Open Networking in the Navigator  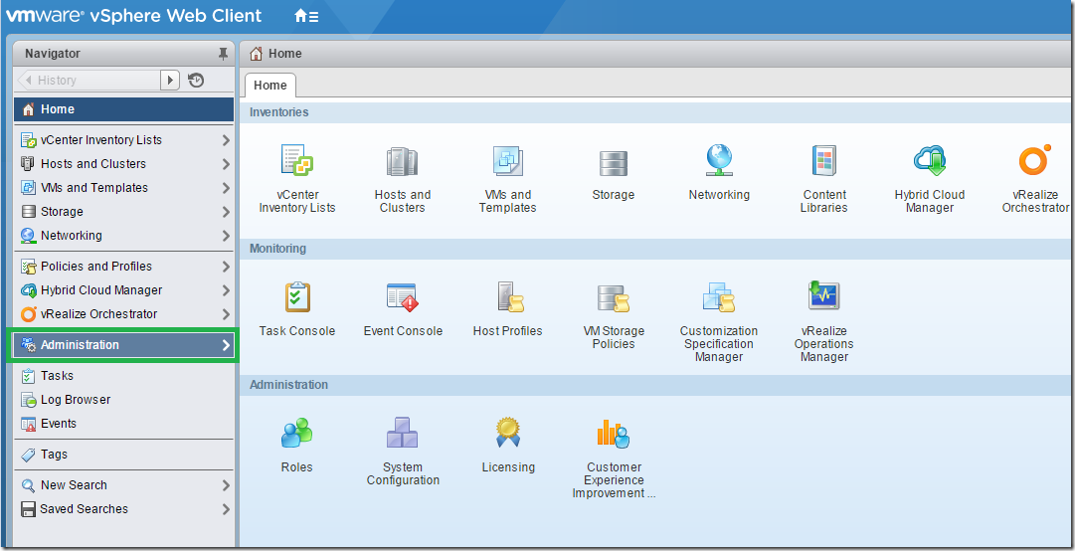(123, 236)
